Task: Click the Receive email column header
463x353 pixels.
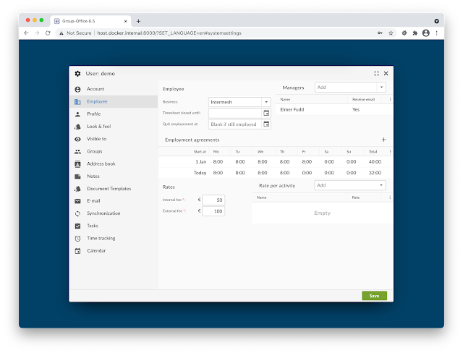Action: [x=363, y=100]
